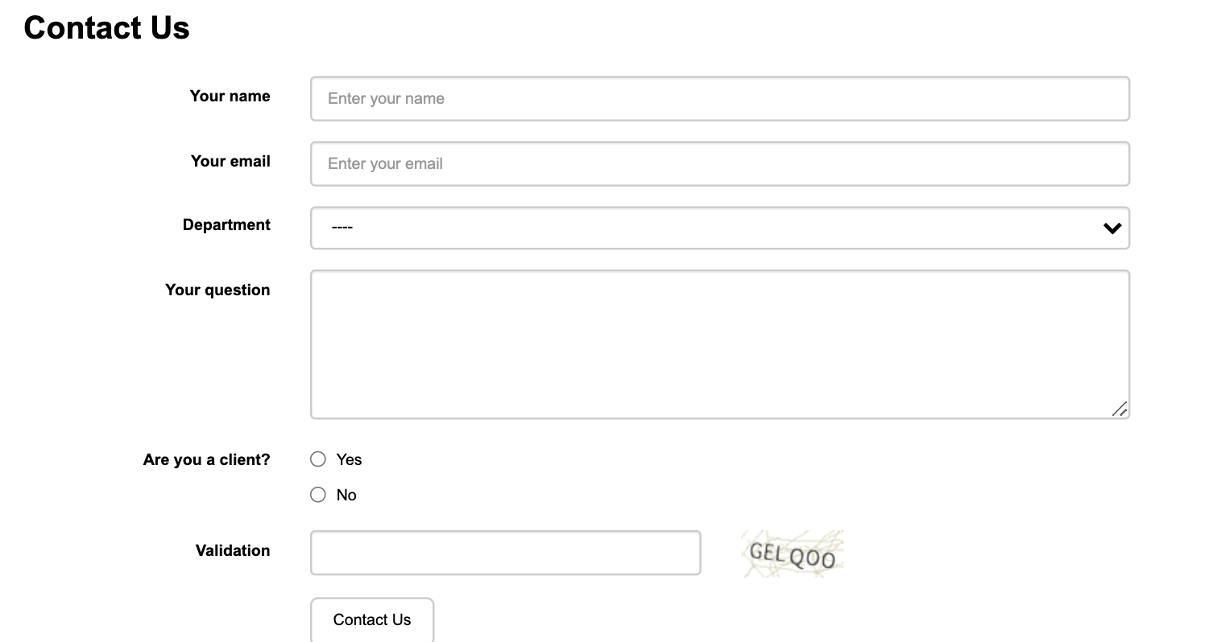Click the GELQOO captcha image
Screen dimensions: 1205x642
tap(793, 554)
